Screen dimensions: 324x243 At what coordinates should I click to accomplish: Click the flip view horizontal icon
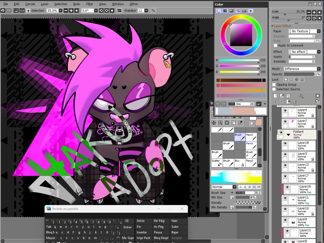click(119, 11)
